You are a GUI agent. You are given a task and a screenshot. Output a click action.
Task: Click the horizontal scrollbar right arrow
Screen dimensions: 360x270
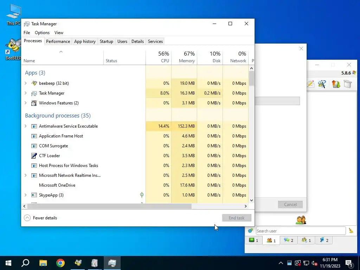point(246,206)
